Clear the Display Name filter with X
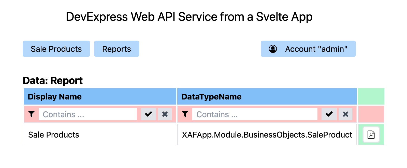 coord(165,114)
